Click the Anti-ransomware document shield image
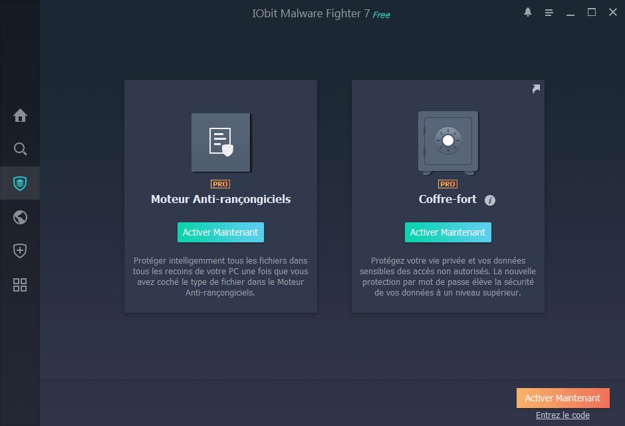The width and height of the screenshot is (625, 426). [221, 142]
